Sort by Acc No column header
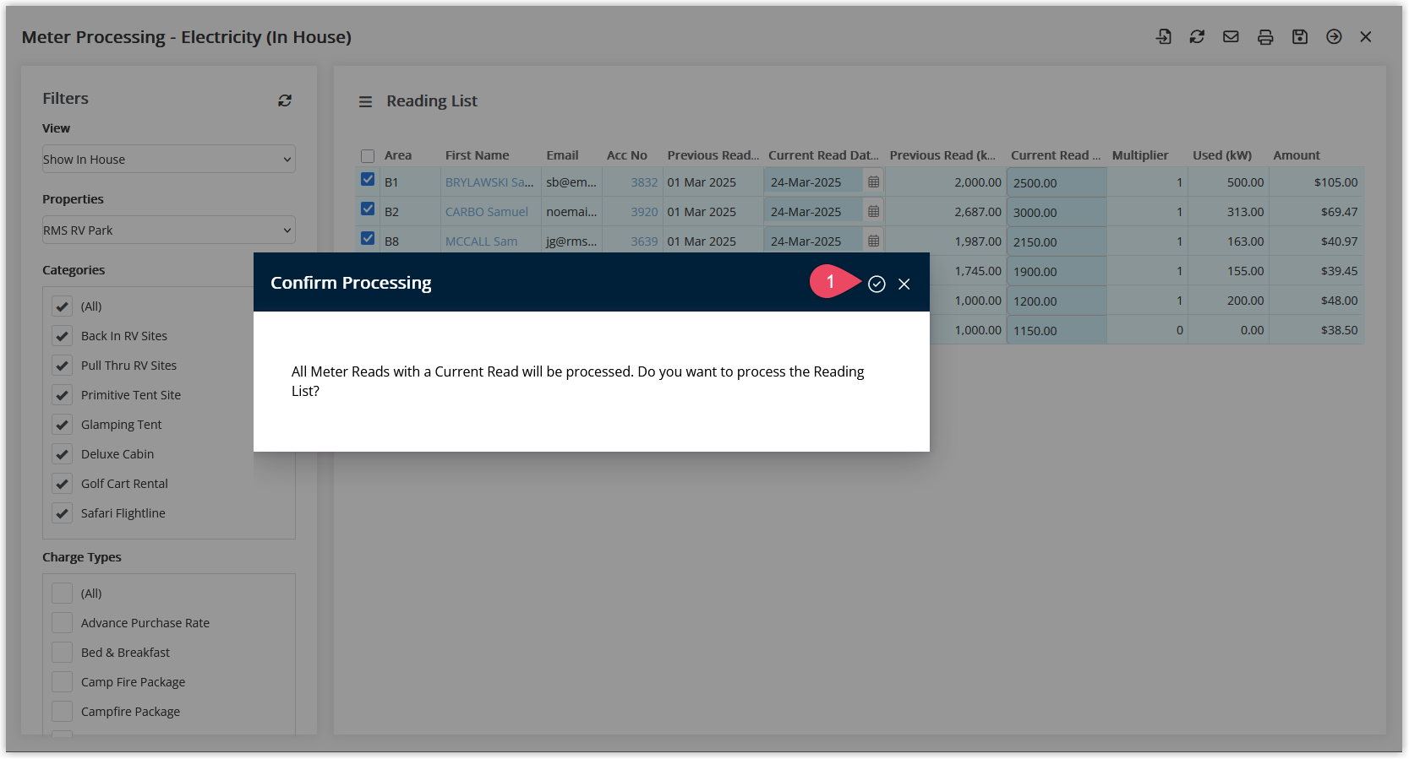 (627, 155)
